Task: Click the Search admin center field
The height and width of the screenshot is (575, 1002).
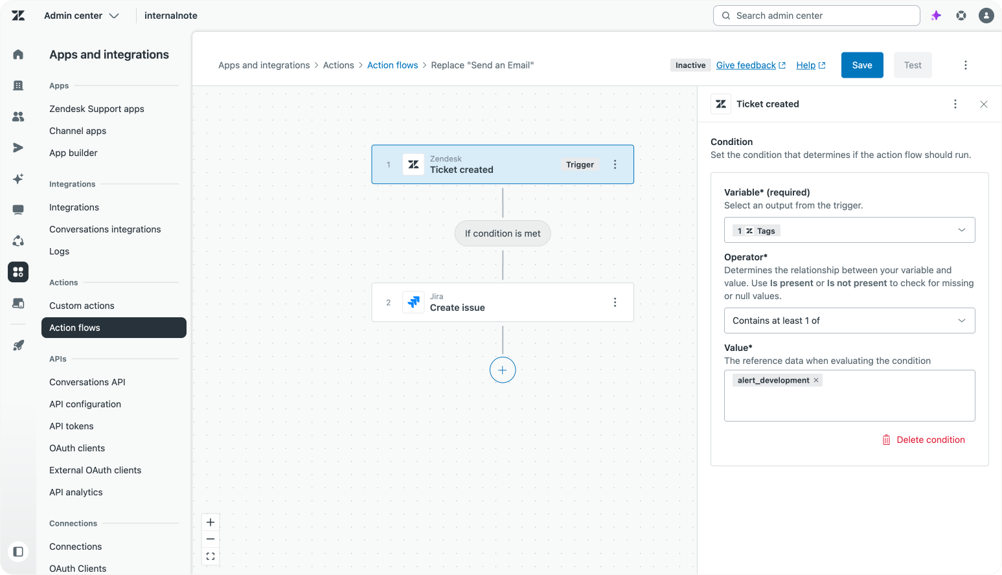Action: point(816,16)
